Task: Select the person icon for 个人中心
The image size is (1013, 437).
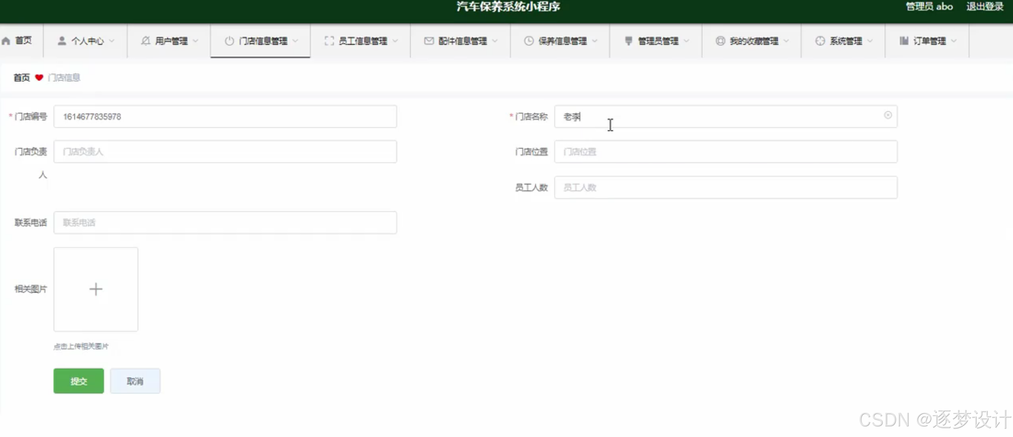Action: point(61,41)
